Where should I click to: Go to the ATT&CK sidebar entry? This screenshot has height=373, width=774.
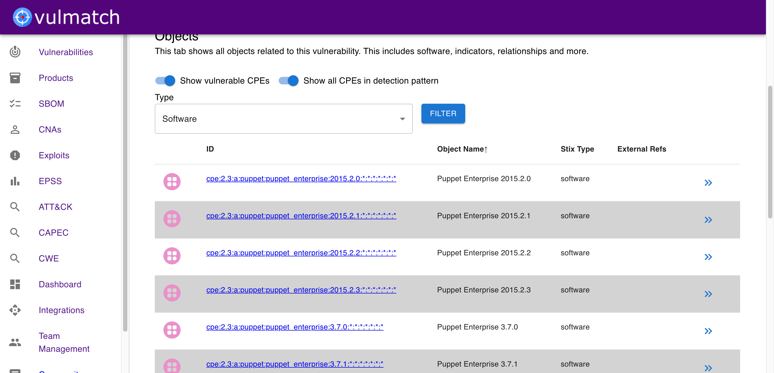[x=55, y=207]
